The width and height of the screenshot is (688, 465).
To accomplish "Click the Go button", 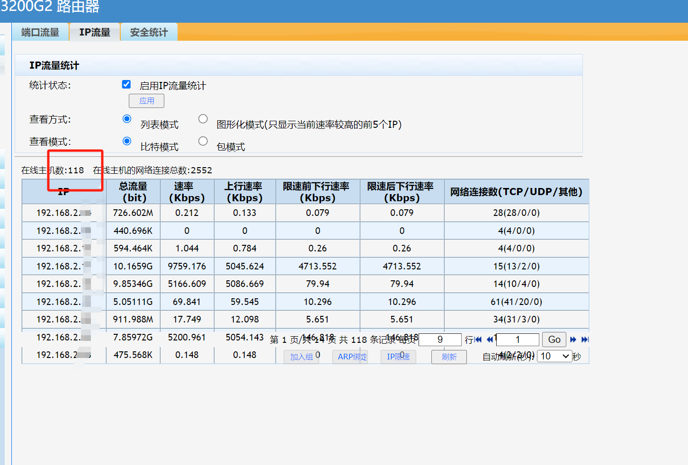I will pos(554,340).
